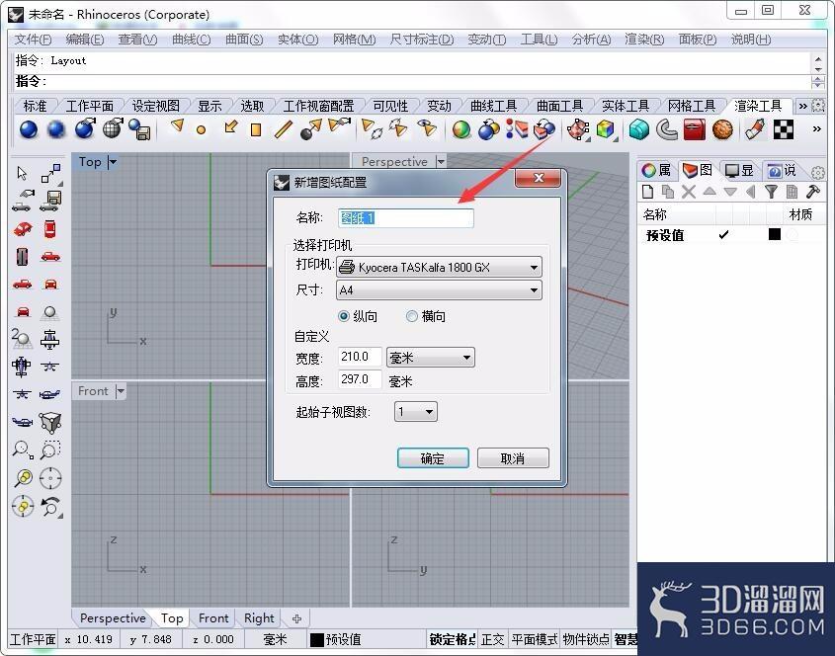Expand toolbar tabs overflow chevron
This screenshot has width=835, height=656.
point(802,106)
